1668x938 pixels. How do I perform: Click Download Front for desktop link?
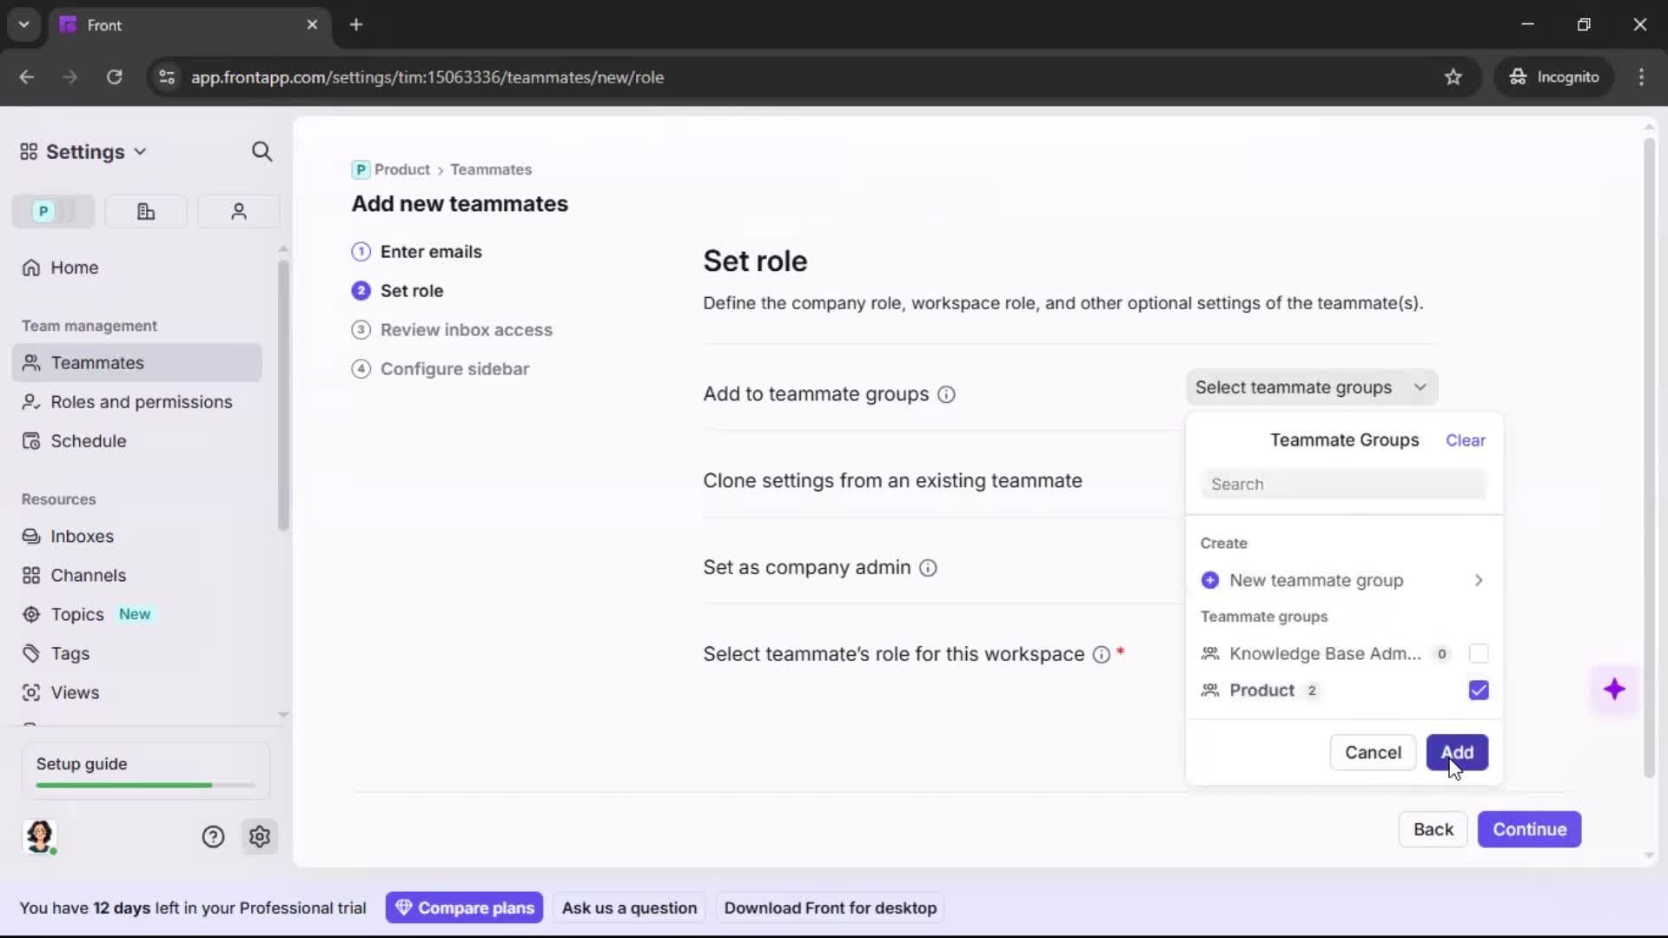pos(831,907)
